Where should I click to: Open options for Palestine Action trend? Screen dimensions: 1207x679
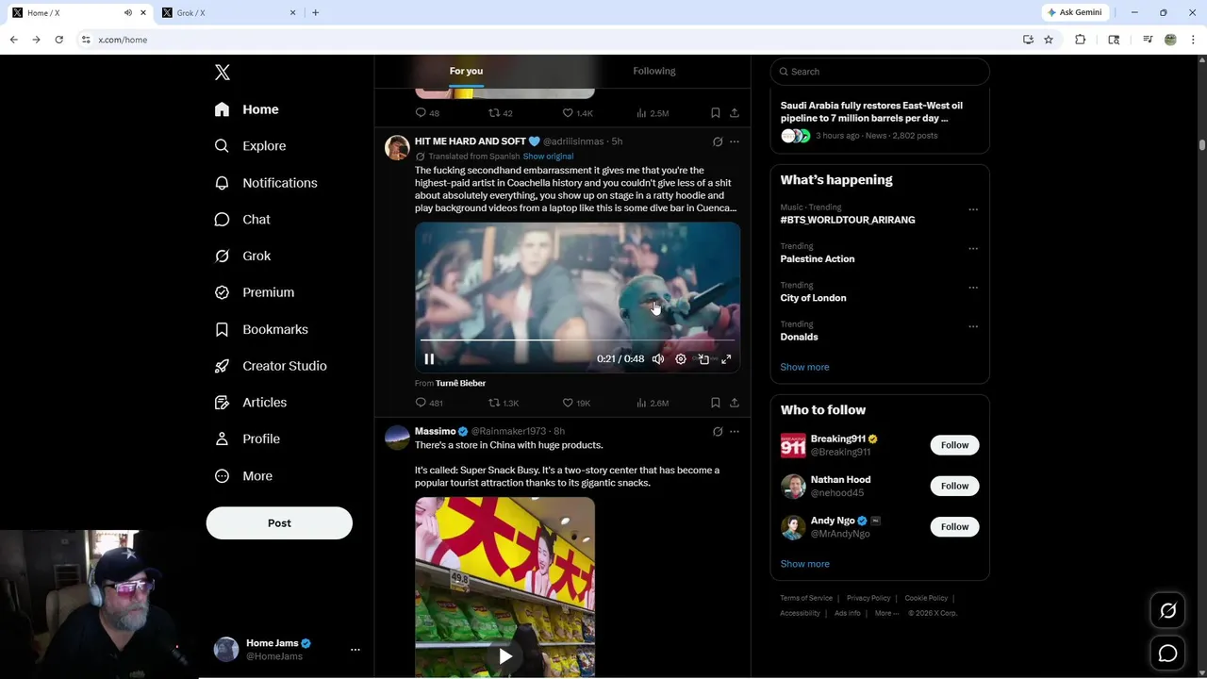click(973, 249)
